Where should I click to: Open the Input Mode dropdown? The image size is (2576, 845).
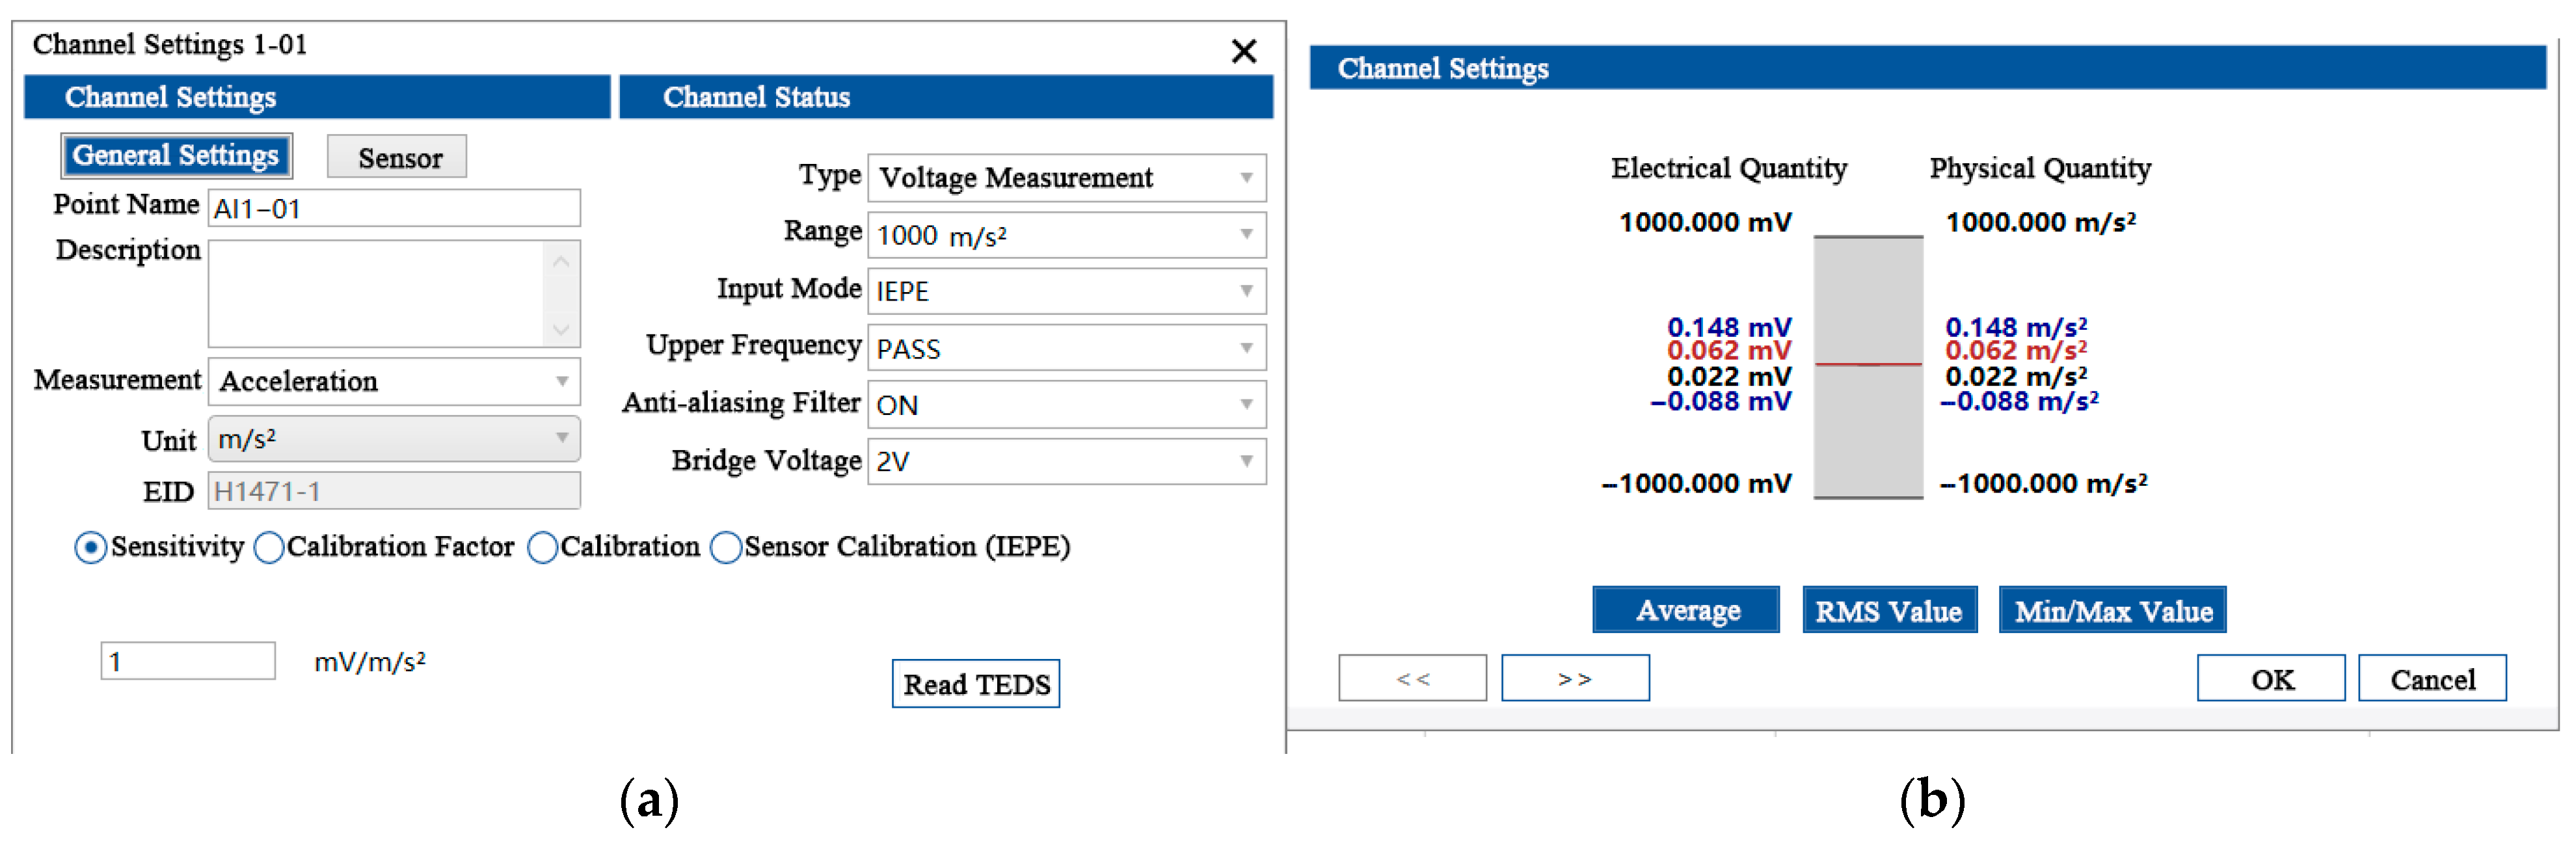tap(1066, 292)
